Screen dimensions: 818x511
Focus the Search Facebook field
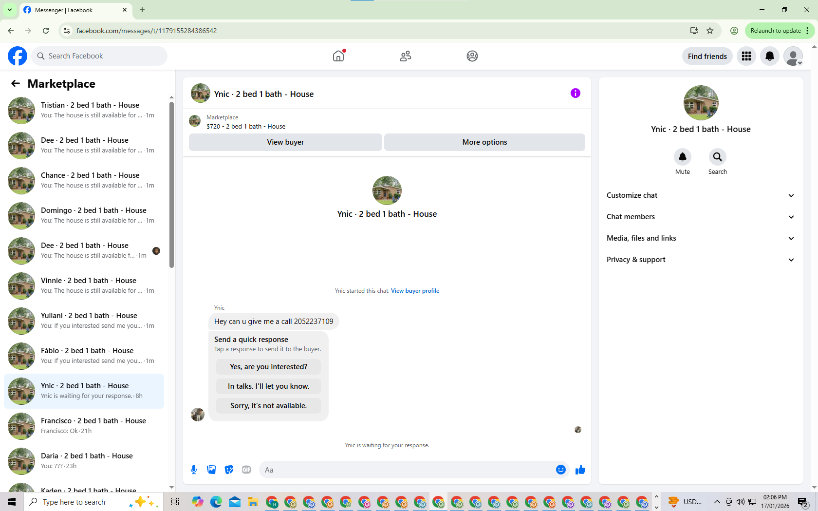[99, 56]
